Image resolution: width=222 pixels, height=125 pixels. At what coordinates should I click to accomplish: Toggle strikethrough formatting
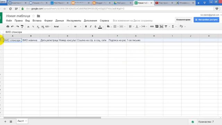[95, 26]
